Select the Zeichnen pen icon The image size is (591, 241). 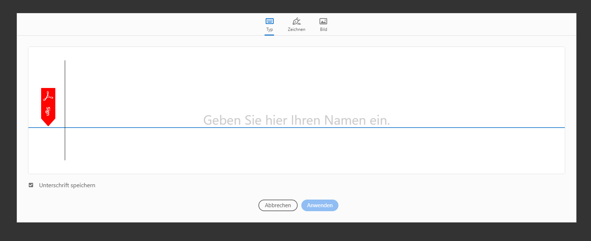(x=297, y=21)
